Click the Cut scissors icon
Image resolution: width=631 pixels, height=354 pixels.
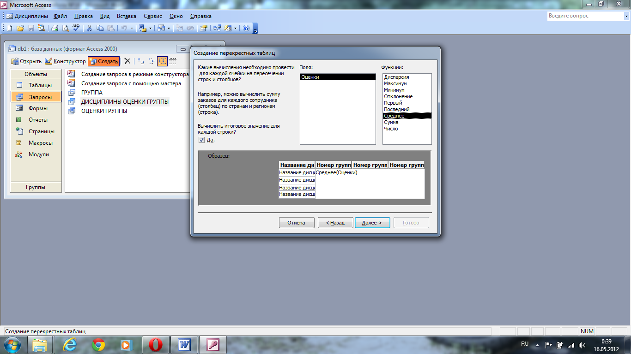click(x=89, y=28)
